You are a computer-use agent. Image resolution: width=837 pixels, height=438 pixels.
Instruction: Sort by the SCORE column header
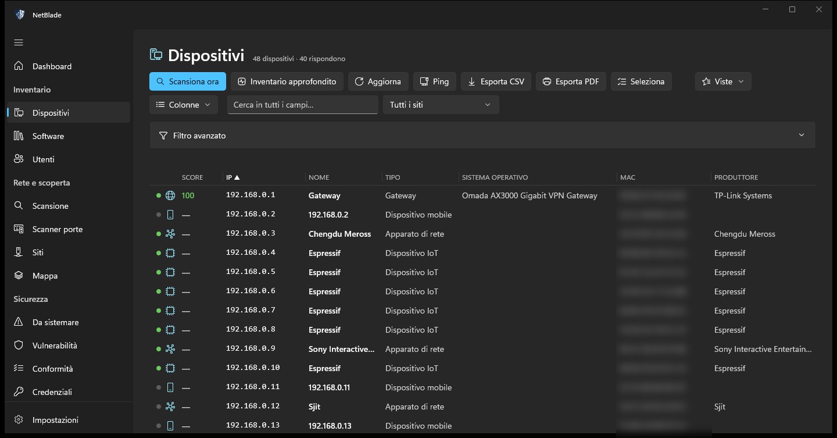[192, 177]
